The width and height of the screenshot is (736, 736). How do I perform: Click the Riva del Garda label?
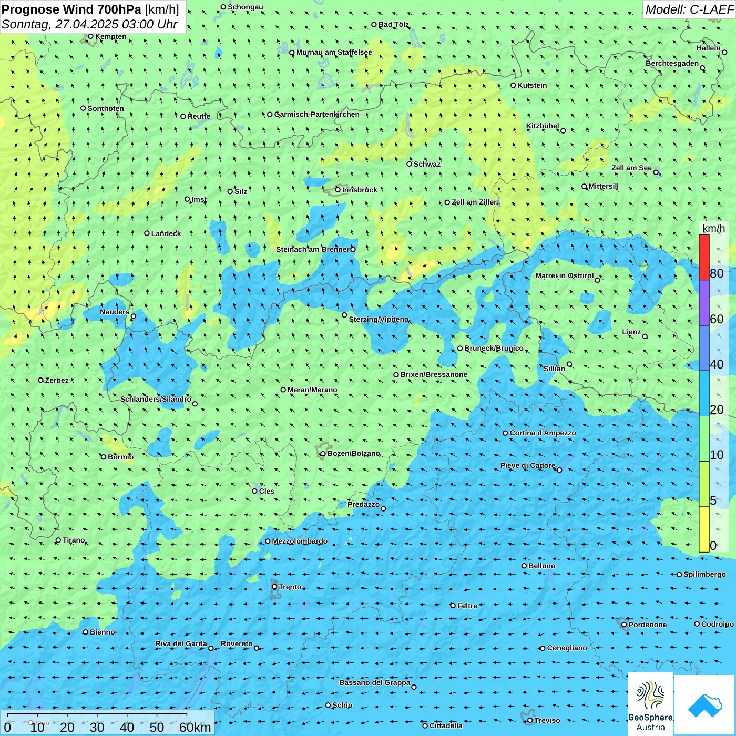click(181, 643)
